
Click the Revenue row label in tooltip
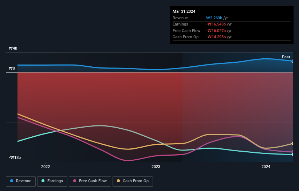pos(180,18)
